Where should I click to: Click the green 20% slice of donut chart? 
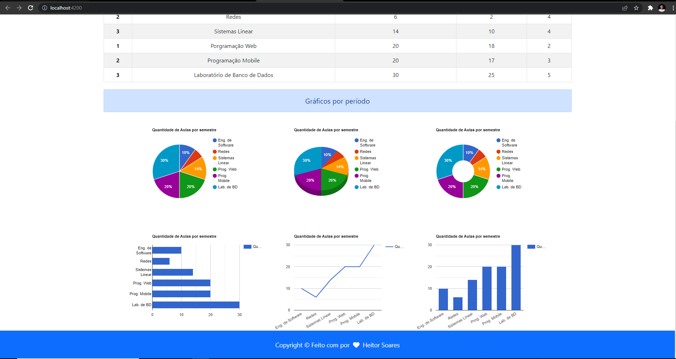475,187
